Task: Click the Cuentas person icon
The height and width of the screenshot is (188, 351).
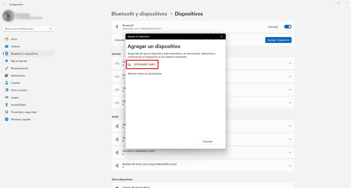Action: tap(7, 83)
